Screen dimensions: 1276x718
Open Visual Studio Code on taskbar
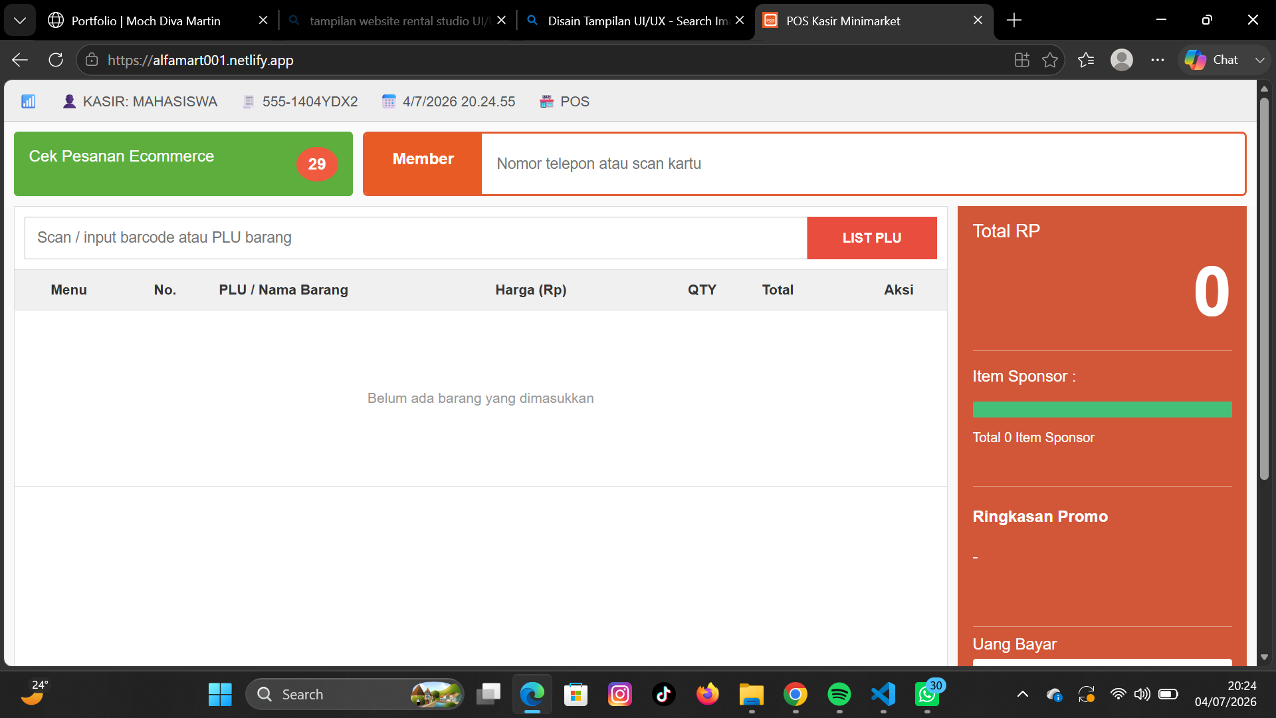point(883,694)
